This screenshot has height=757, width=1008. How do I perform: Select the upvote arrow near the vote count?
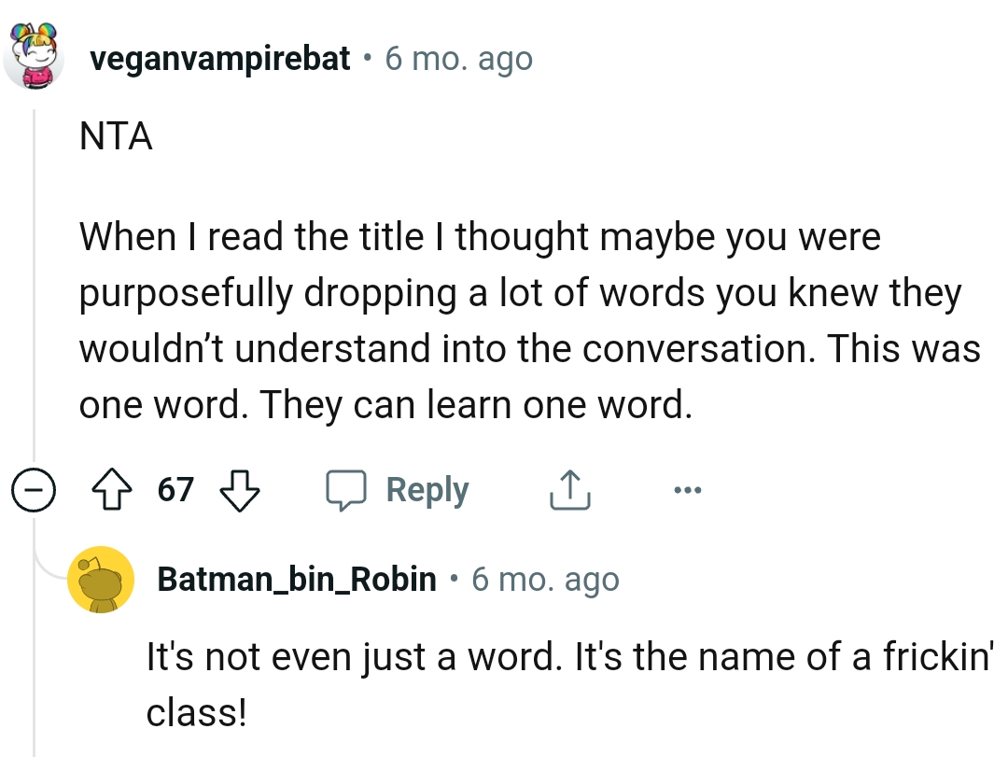pos(112,488)
